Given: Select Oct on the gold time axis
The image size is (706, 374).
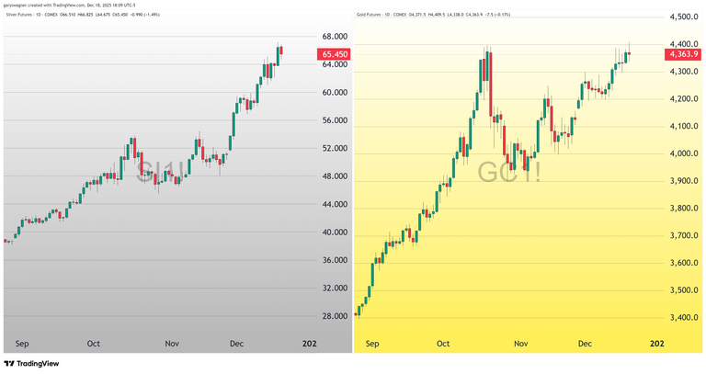Looking at the screenshot, I should pos(443,344).
